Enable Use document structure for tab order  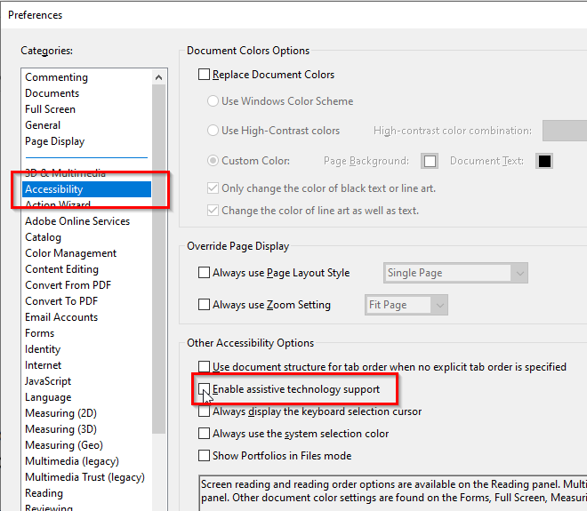tap(204, 367)
